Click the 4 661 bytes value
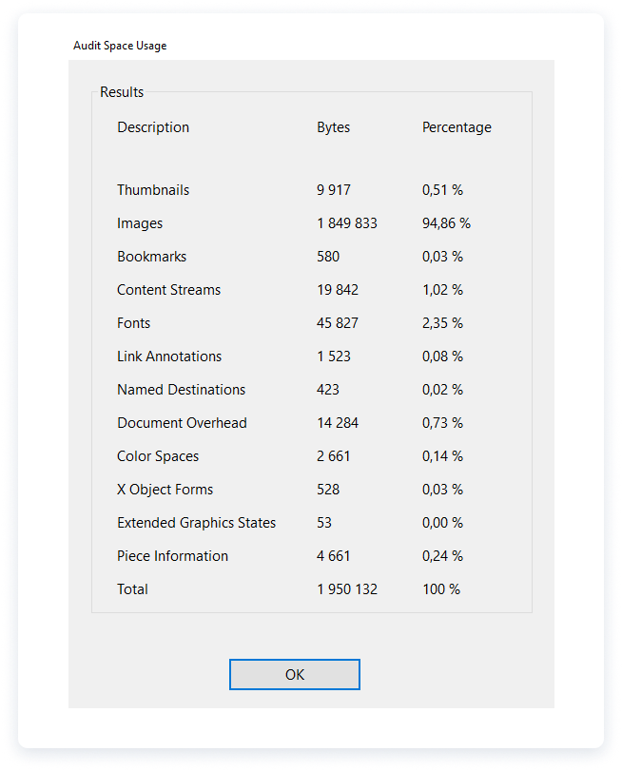This screenshot has width=622, height=771. pos(334,556)
